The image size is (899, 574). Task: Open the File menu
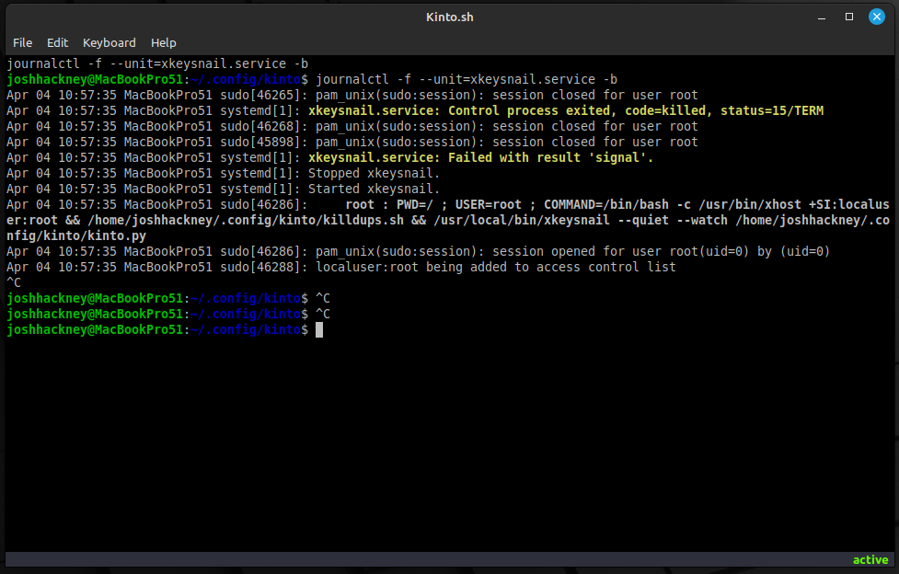pyautogui.click(x=22, y=42)
